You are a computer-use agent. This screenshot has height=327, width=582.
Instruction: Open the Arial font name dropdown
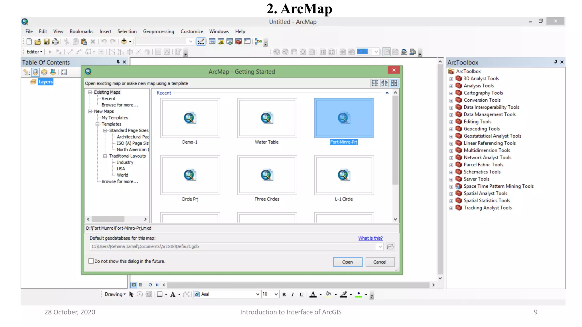pyautogui.click(x=257, y=294)
